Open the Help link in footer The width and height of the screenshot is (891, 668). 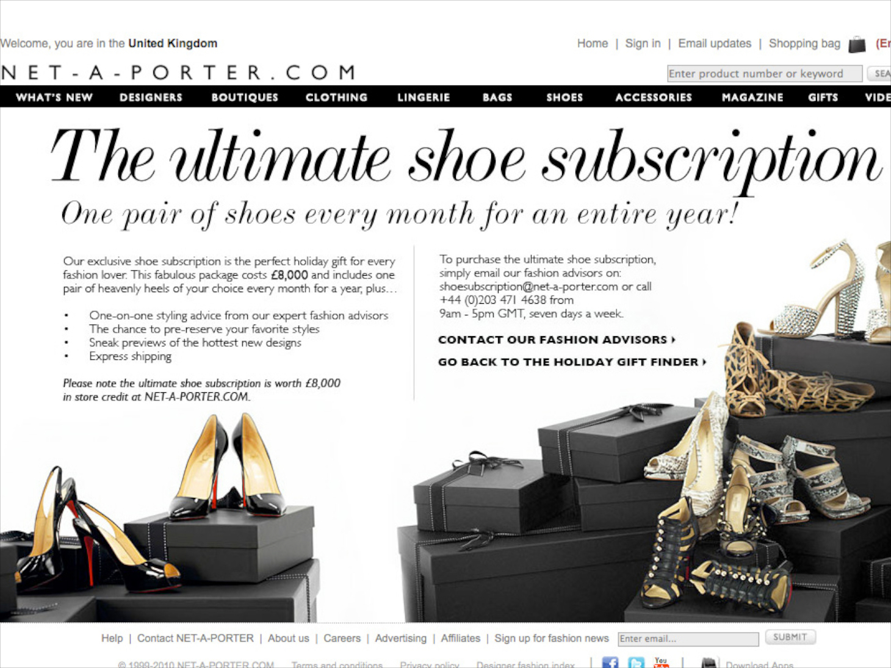[112, 638]
